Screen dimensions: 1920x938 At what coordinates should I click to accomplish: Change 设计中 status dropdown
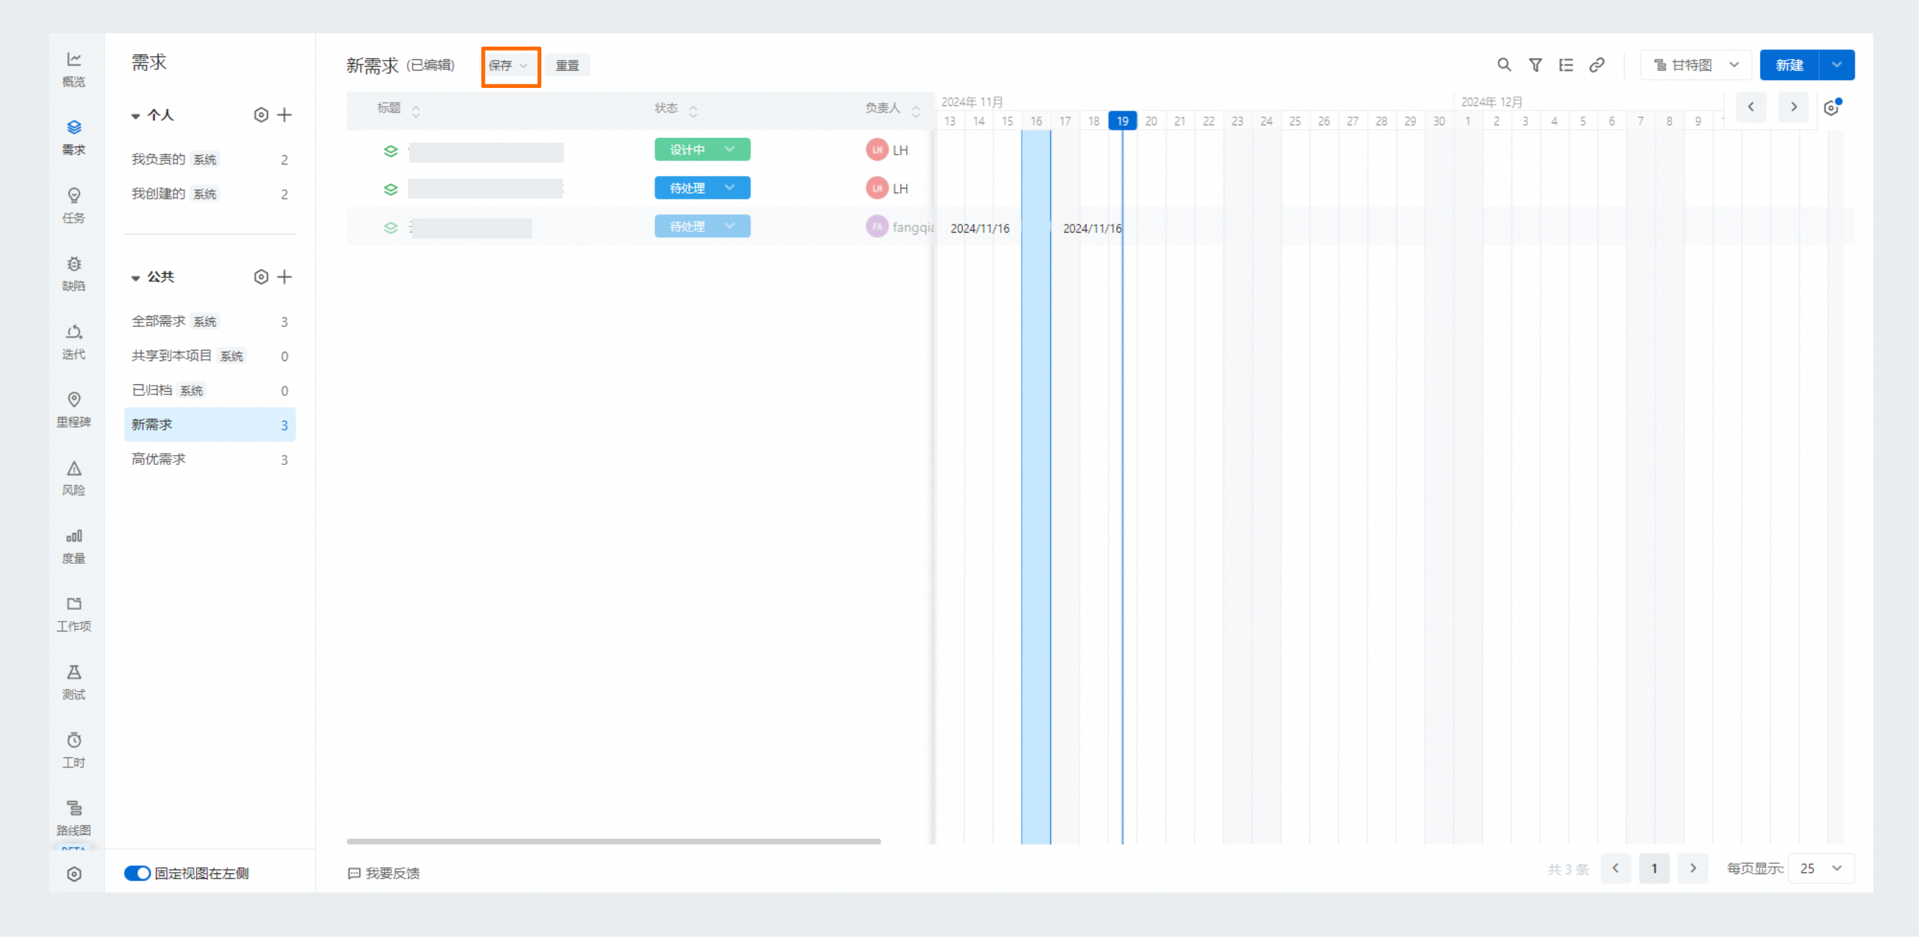tap(703, 150)
